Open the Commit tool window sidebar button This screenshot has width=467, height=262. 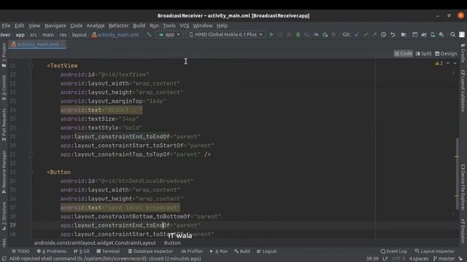[4, 88]
